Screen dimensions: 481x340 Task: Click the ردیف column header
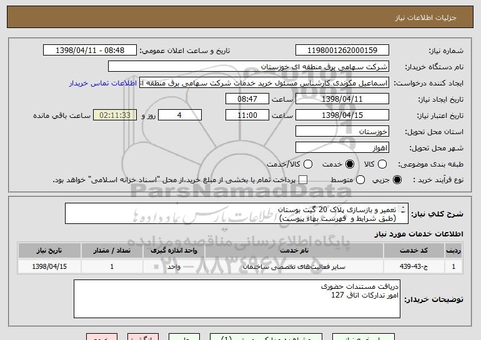click(x=454, y=251)
